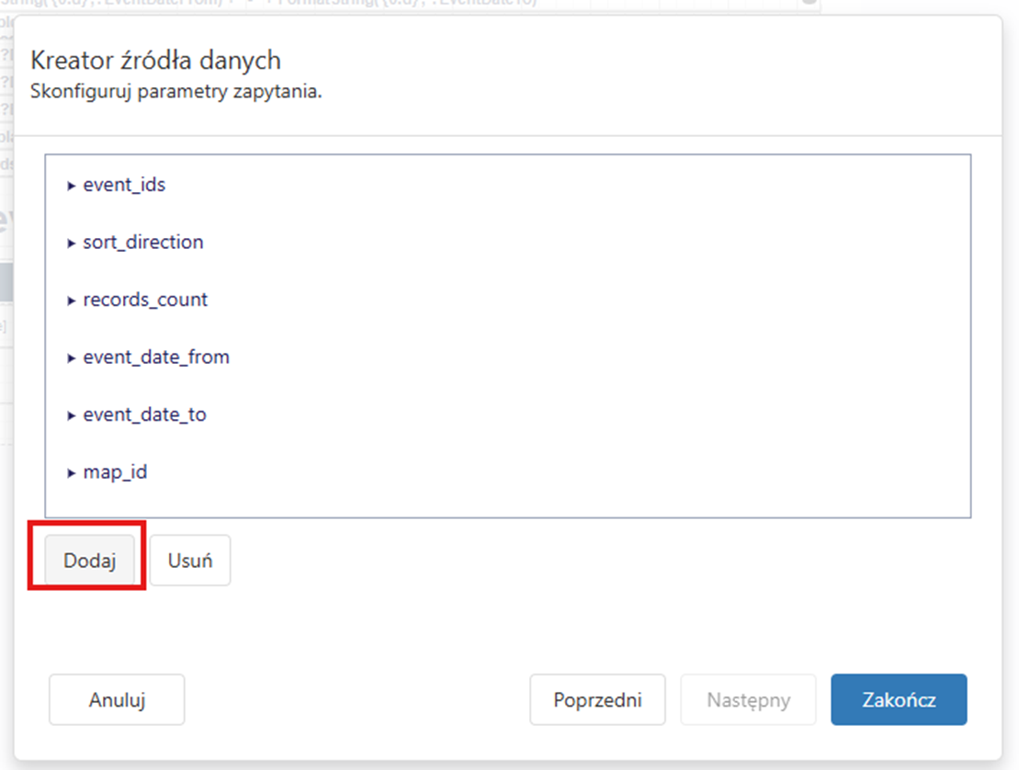Go back using the Poprzedni button
Viewport: 1019px width, 770px height.
click(x=597, y=700)
